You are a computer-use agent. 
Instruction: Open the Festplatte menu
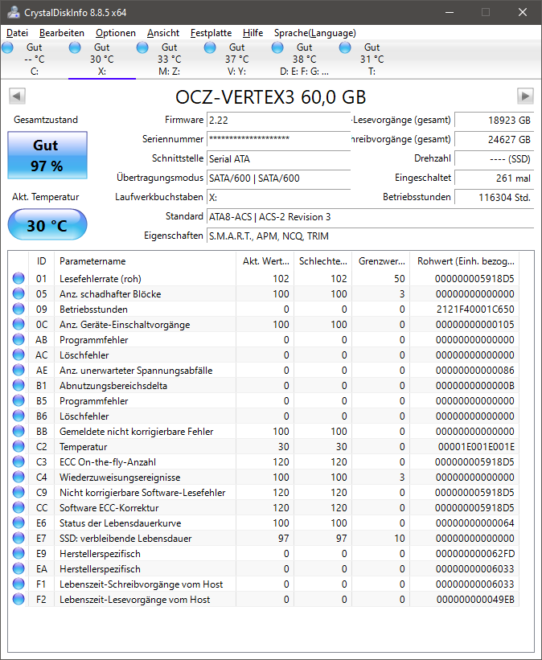[x=211, y=33]
